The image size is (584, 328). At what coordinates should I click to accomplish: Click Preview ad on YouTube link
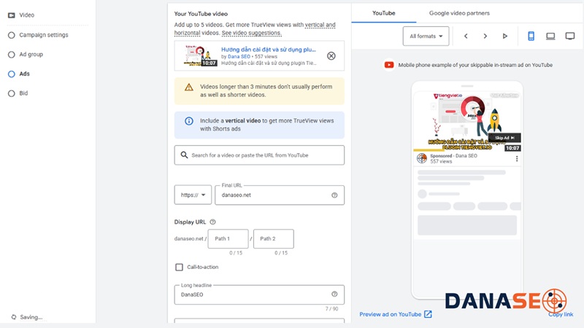[395, 314]
